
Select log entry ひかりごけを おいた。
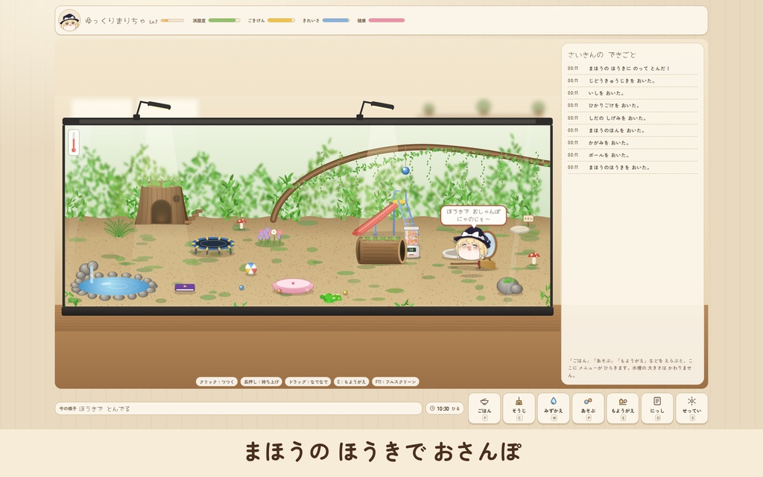click(x=632, y=105)
